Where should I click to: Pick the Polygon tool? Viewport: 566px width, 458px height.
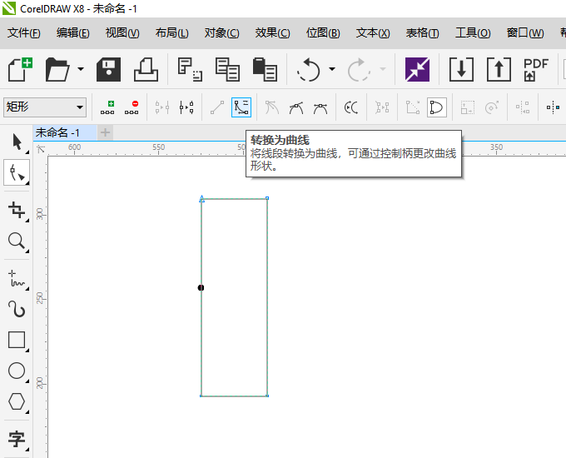coord(17,401)
